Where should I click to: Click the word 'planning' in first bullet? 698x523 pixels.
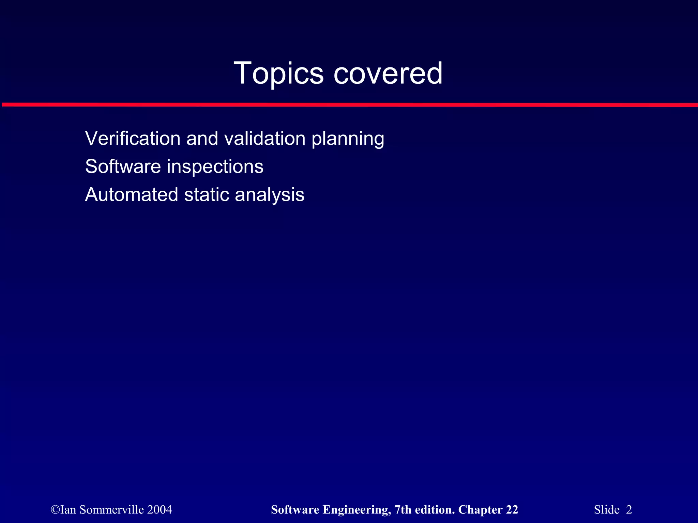(348, 139)
